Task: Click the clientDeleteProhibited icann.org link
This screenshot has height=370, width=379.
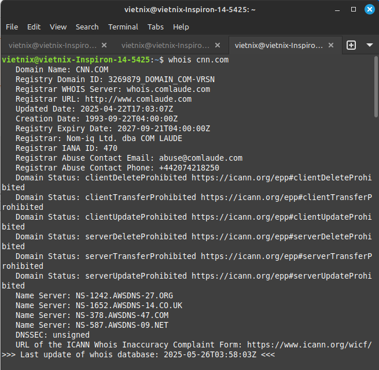Action: (x=282, y=177)
